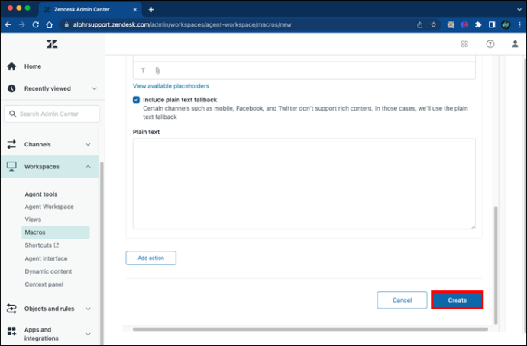The height and width of the screenshot is (346, 527).
Task: Select Agent interface in sidebar
Action: 46,258
